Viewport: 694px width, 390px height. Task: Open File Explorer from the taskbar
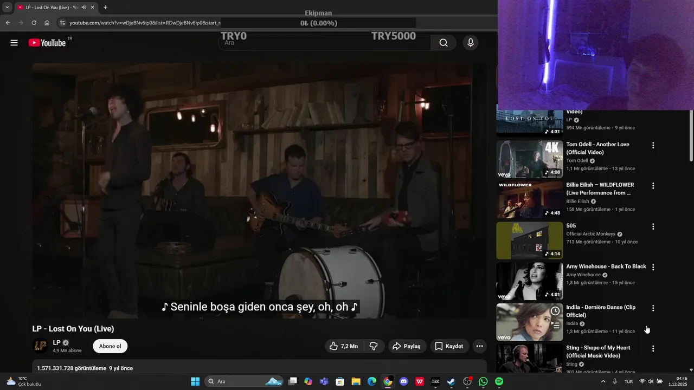tap(356, 381)
